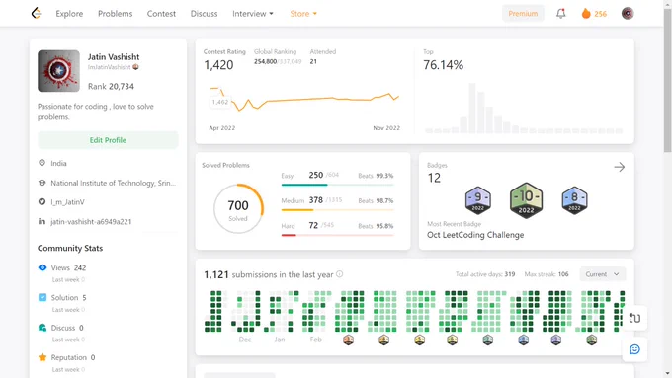
Task: Click the Top 76.14% text
Action: [x=443, y=65]
